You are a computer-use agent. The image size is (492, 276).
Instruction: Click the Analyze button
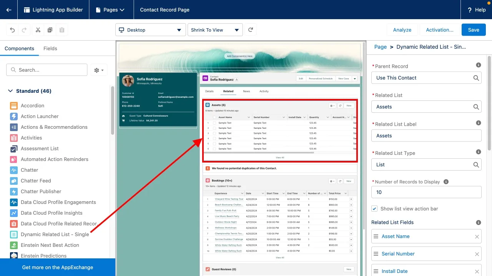tap(402, 30)
